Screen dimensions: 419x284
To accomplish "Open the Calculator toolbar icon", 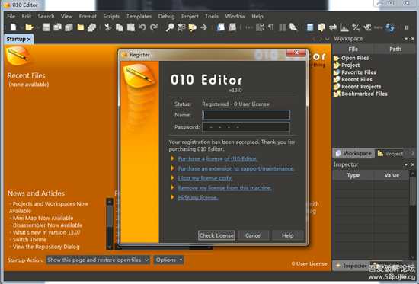I will tap(310, 27).
